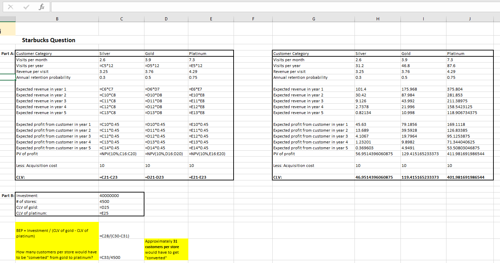This screenshot has height=263, width=500.
Task: Select column C header
Action: [x=121, y=19]
